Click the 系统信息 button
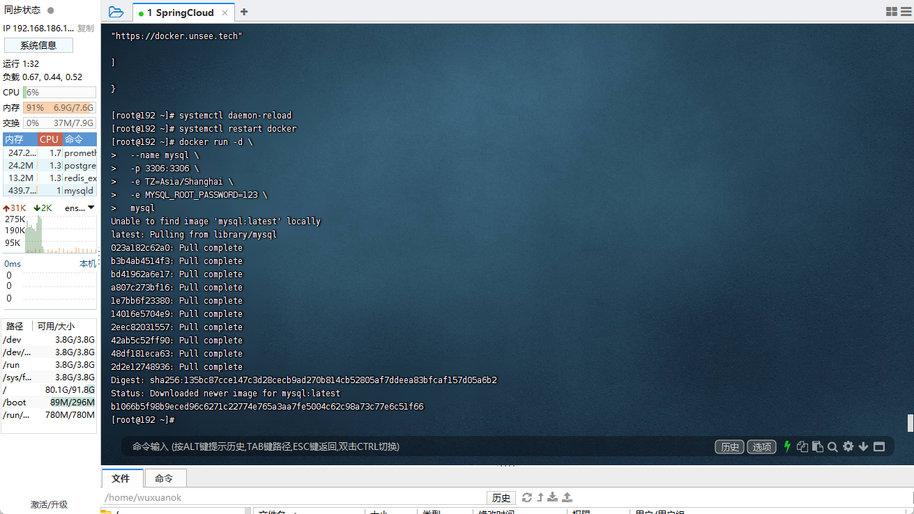This screenshot has width=914, height=514. tap(38, 45)
